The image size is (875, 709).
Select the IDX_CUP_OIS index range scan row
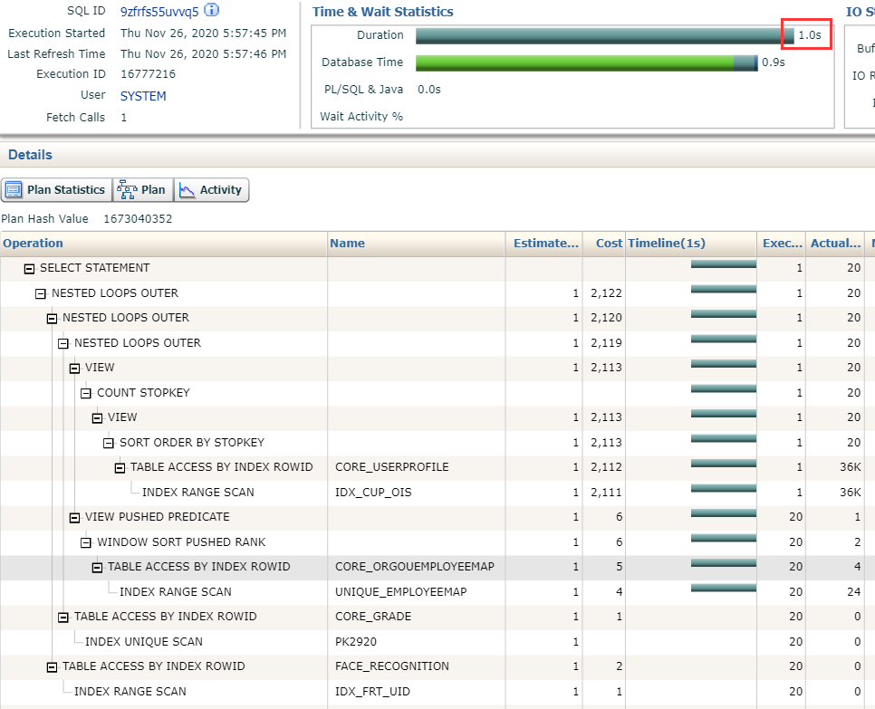[x=197, y=493]
